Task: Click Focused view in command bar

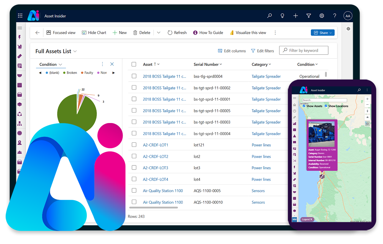Action: [x=61, y=33]
